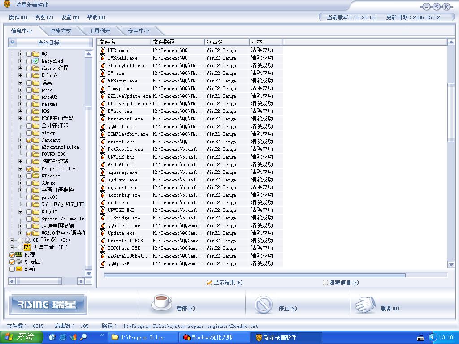Click the prohibition stop icon
This screenshot has height=344, width=459.
coord(264,305)
